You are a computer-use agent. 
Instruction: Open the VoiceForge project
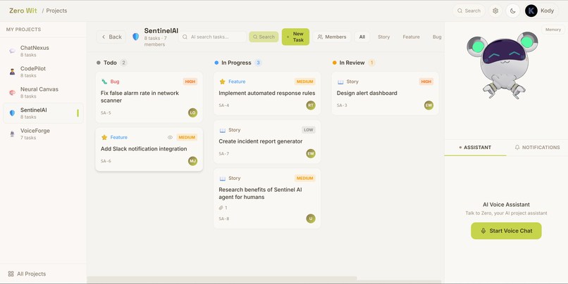click(x=43, y=134)
